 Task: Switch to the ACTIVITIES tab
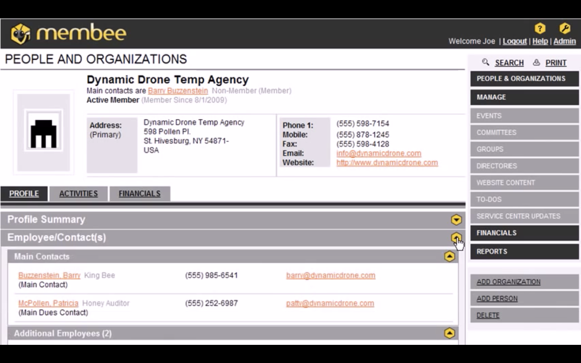click(79, 194)
